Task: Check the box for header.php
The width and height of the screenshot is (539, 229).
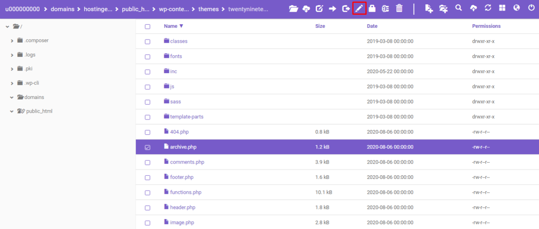Action: click(x=147, y=208)
